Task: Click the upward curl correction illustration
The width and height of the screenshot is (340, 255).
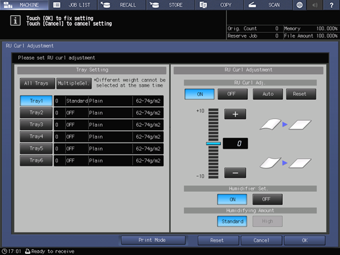Action: (285, 124)
